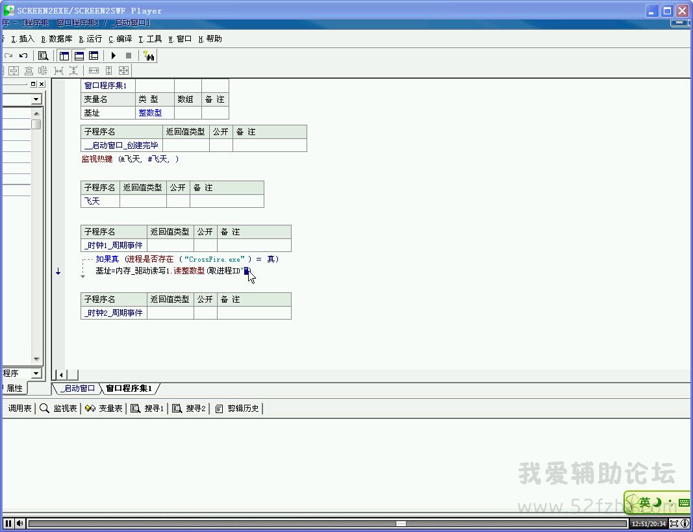The height and width of the screenshot is (532, 693).
Task: Click the 读整数型 call in code
Action: click(189, 271)
